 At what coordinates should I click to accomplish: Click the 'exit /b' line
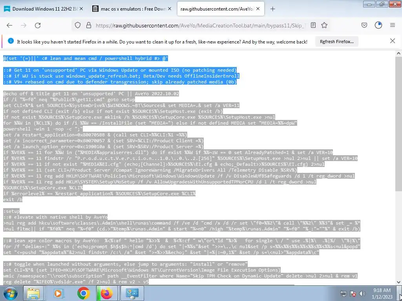(x=13, y=199)
